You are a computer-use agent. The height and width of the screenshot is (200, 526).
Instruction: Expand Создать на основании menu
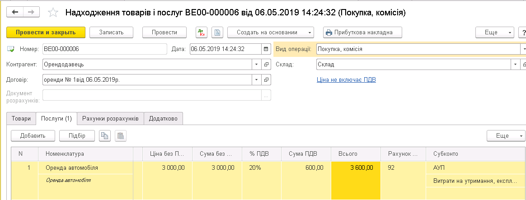(271, 32)
